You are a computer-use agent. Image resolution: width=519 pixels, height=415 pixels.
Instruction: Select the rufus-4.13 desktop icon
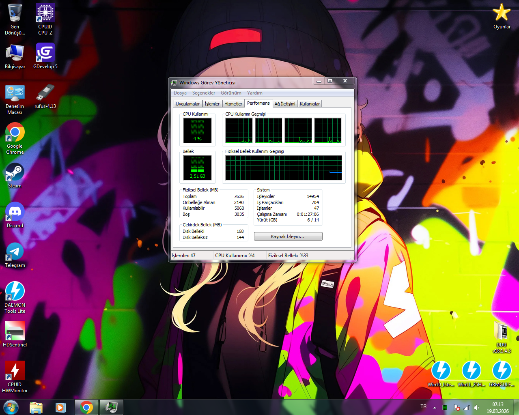[x=45, y=96]
